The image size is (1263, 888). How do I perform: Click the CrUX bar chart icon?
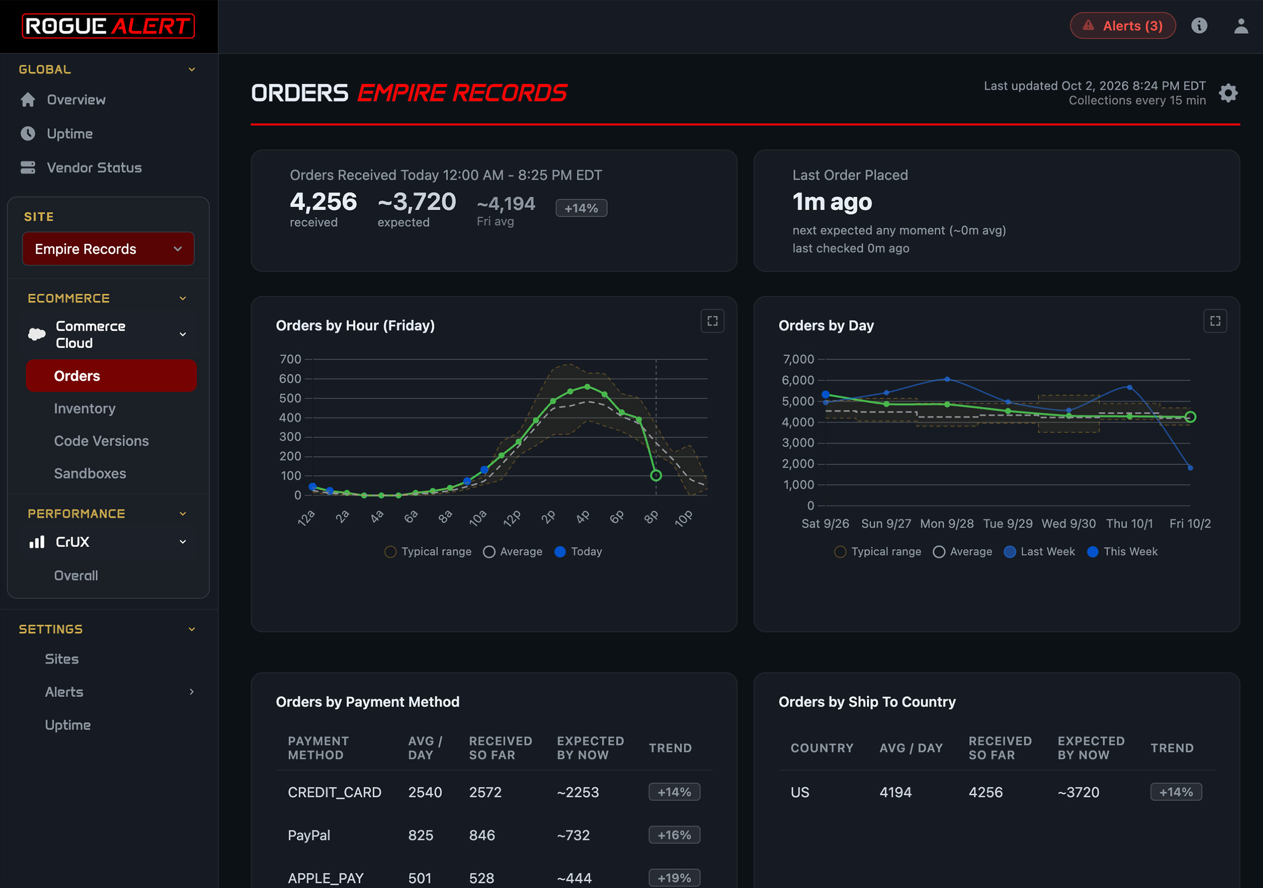pyautogui.click(x=37, y=542)
